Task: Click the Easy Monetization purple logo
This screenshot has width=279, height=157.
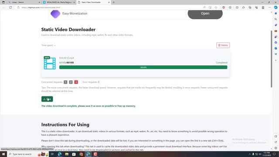Action: click(55, 14)
